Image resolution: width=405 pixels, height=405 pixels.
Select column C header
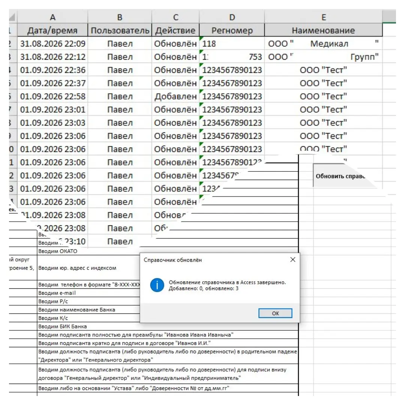click(175, 17)
